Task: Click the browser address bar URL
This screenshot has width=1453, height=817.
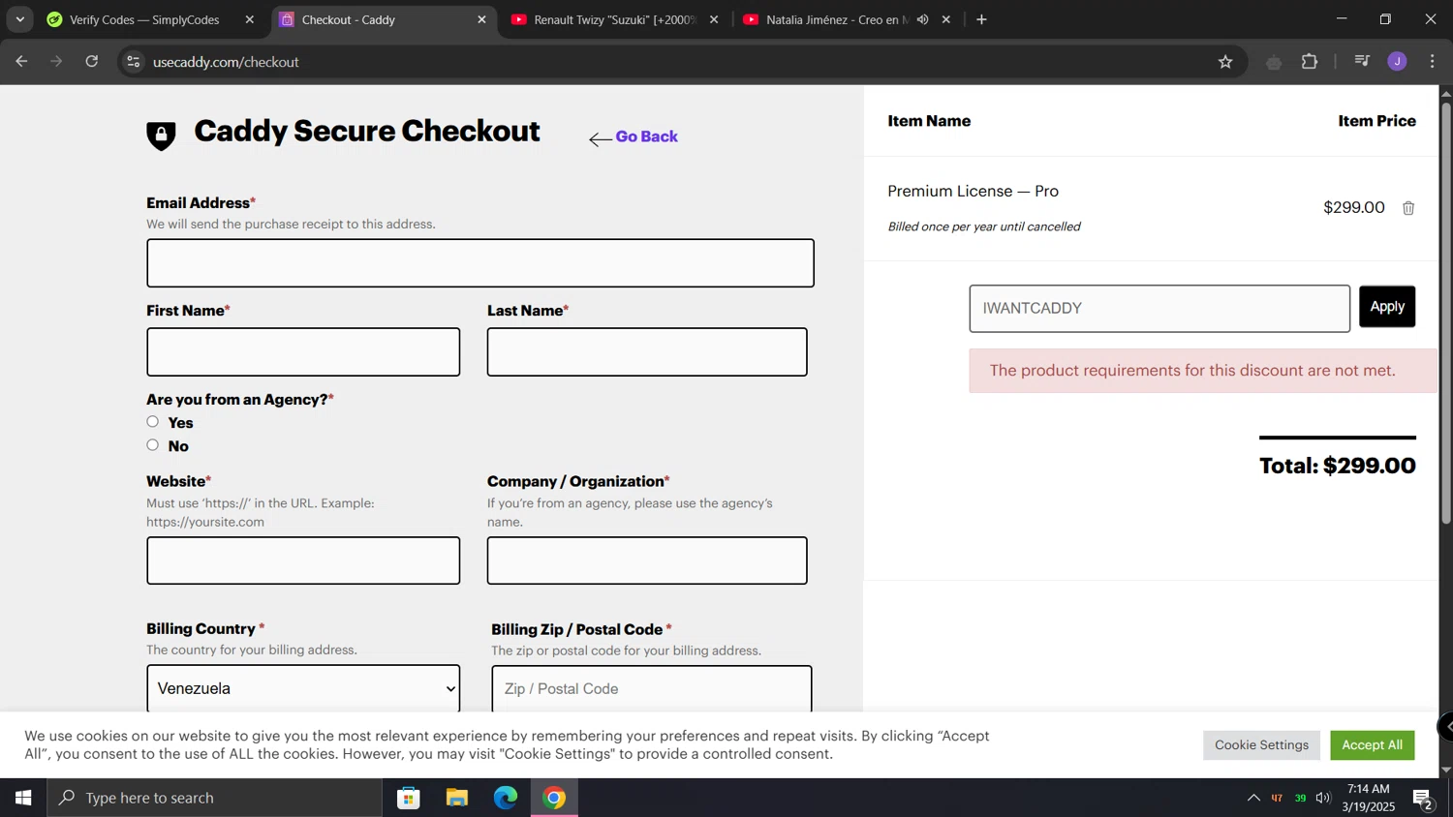Action: pos(226,62)
